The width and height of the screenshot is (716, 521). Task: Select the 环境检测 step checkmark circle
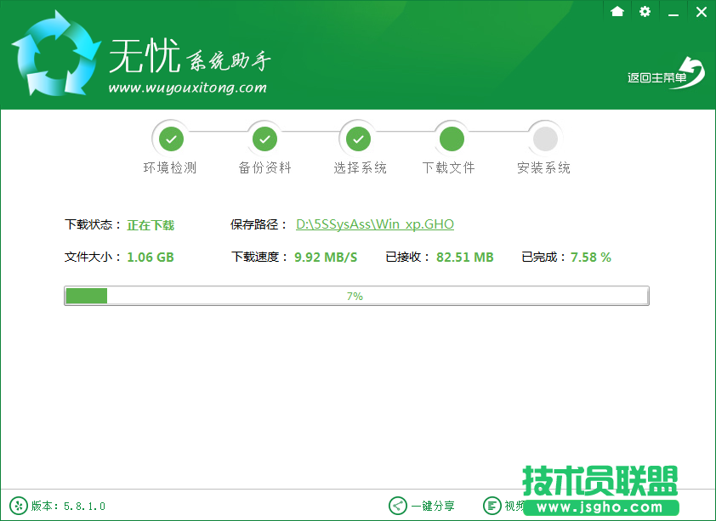coord(170,137)
